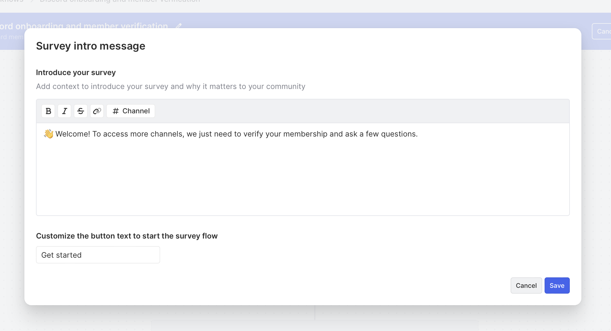
Task: Toggle bold formatting in the editor toolbar
Action: pos(48,111)
